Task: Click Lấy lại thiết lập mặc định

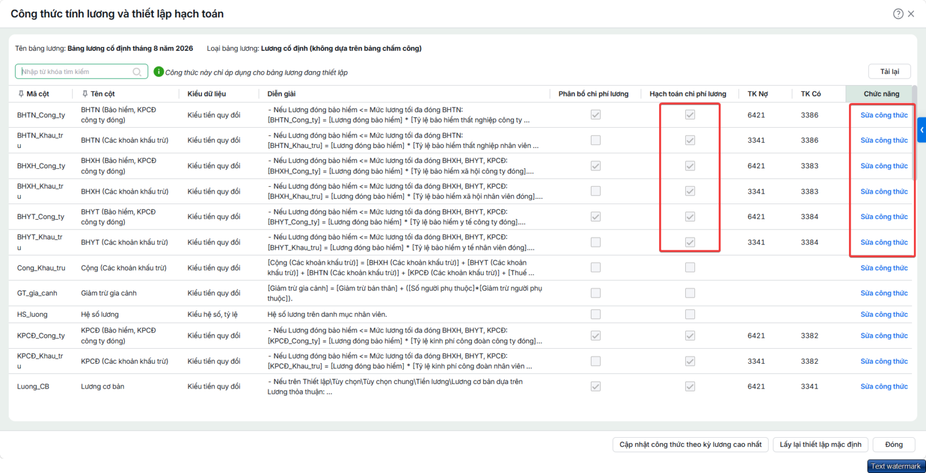Action: [x=820, y=445]
